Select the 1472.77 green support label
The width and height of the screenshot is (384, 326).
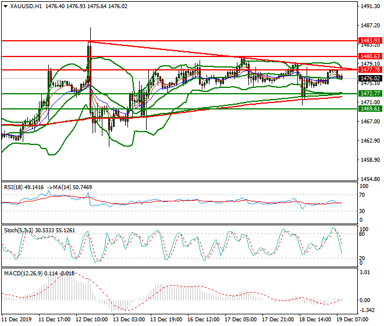(x=370, y=93)
